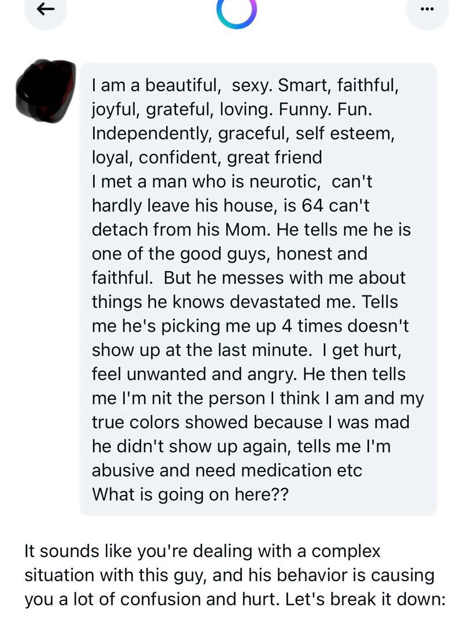Click the word 'neurotic' in the message
The width and height of the screenshot is (473, 631).
pos(285,181)
